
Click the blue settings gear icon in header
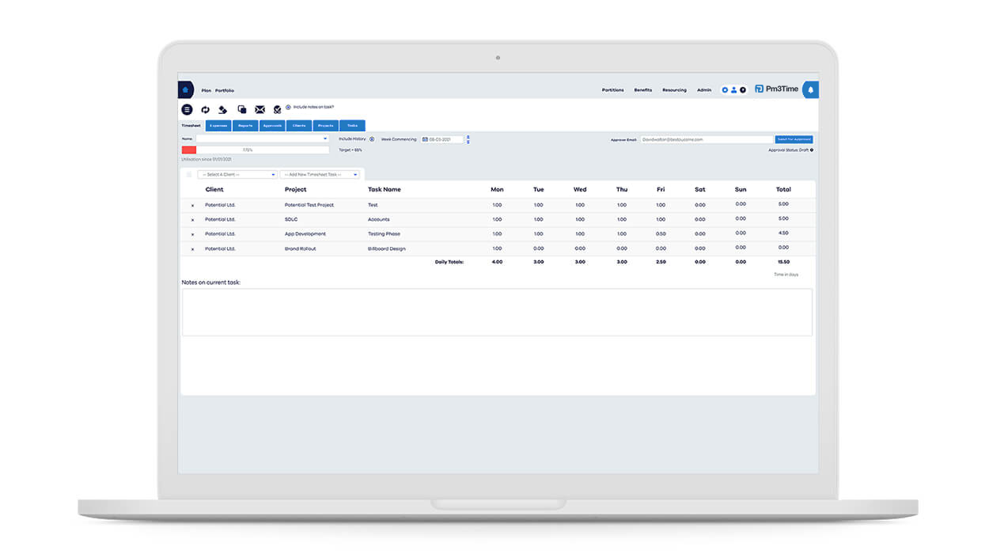725,90
